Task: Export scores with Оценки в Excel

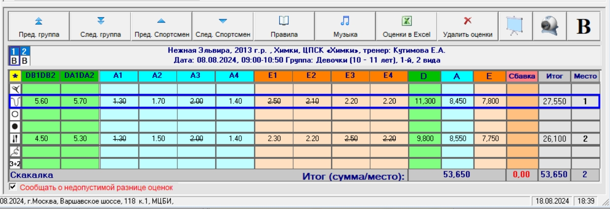Action: pyautogui.click(x=406, y=26)
